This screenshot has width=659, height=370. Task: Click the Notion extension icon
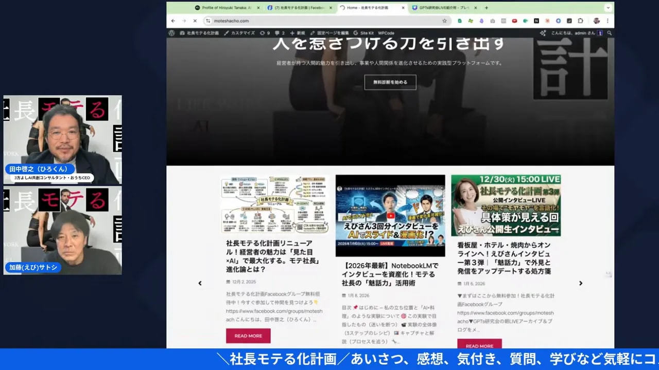pos(537,21)
